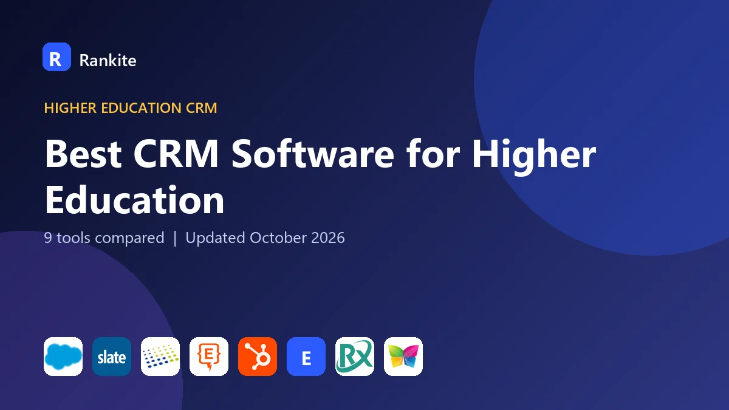Click the '9 tools compared' text
729x410 pixels.
pyautogui.click(x=104, y=237)
